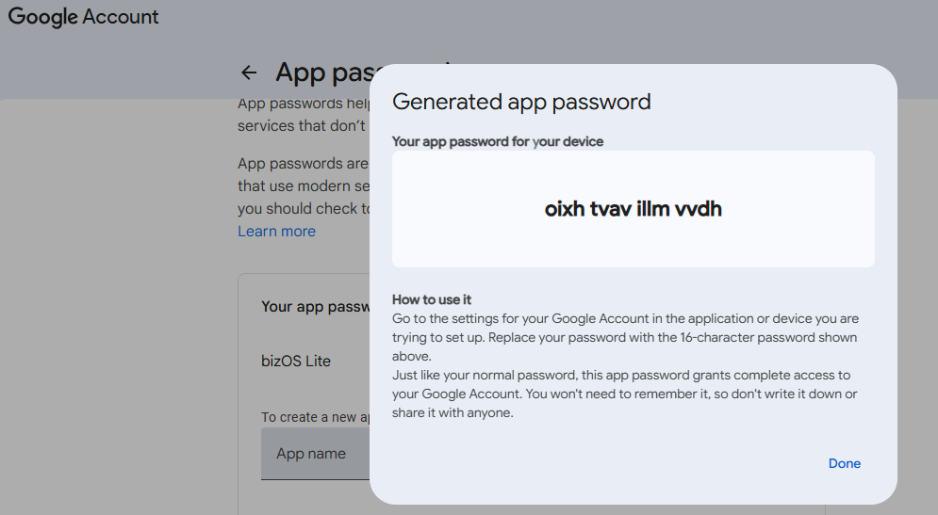Click the Google Account logo
Viewport: 938px width, 515px height.
tap(83, 17)
